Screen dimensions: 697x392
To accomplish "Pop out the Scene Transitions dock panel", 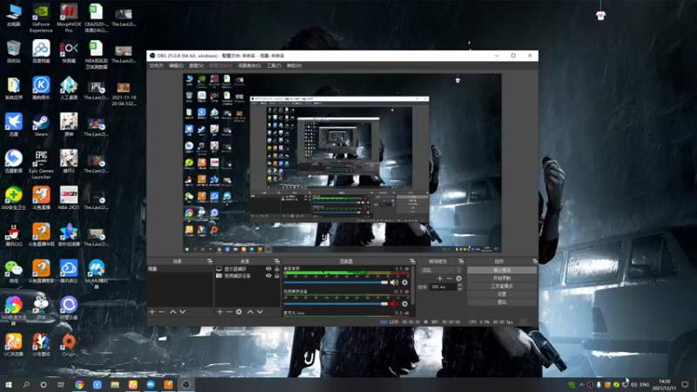I will click(x=461, y=261).
